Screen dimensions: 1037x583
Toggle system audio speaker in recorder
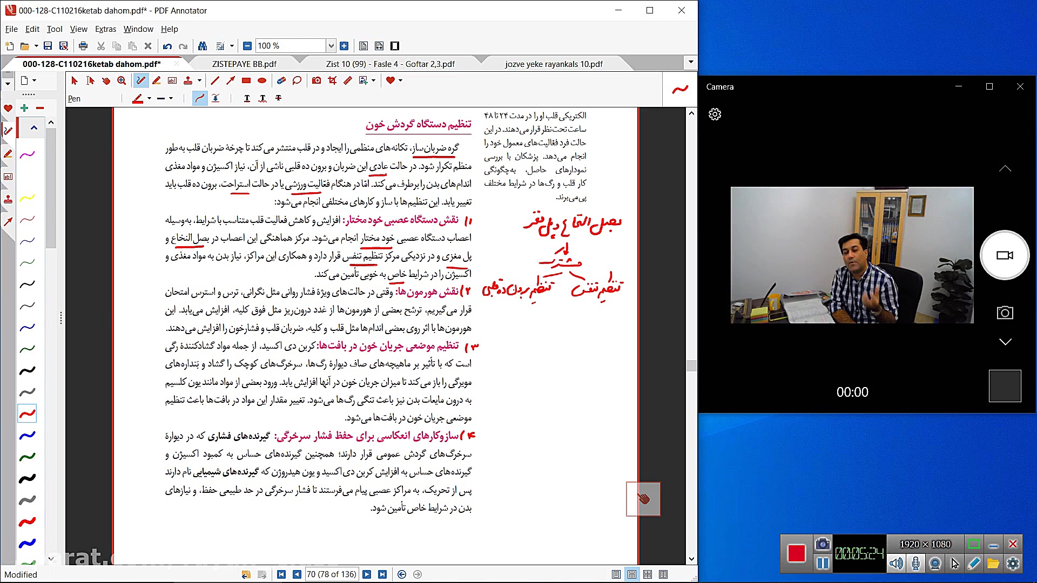point(895,564)
